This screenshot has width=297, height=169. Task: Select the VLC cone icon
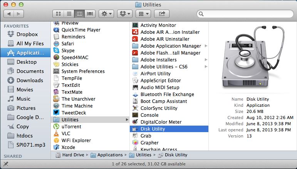[x=56, y=133]
